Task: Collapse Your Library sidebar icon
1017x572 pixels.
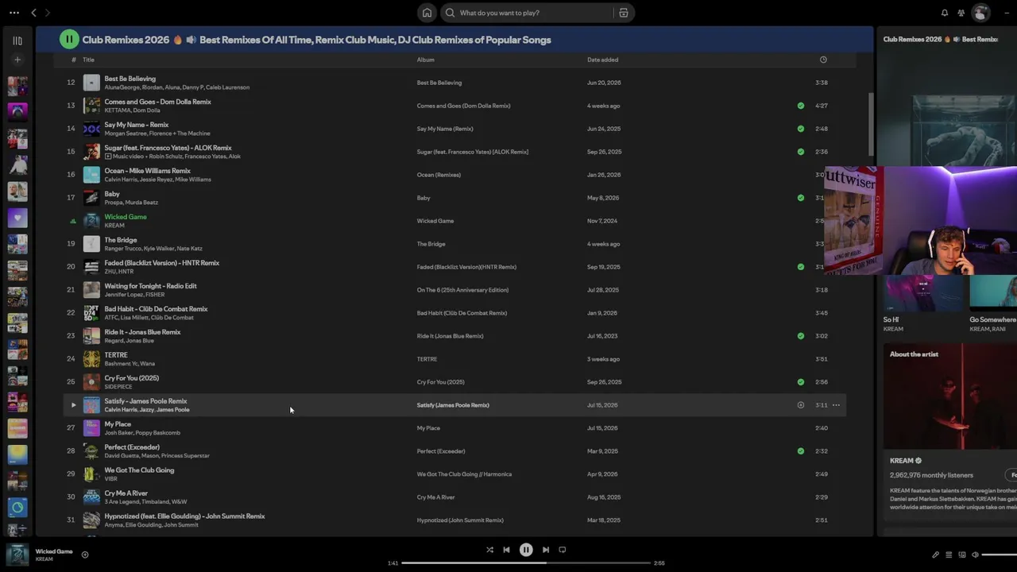Action: (x=17, y=41)
